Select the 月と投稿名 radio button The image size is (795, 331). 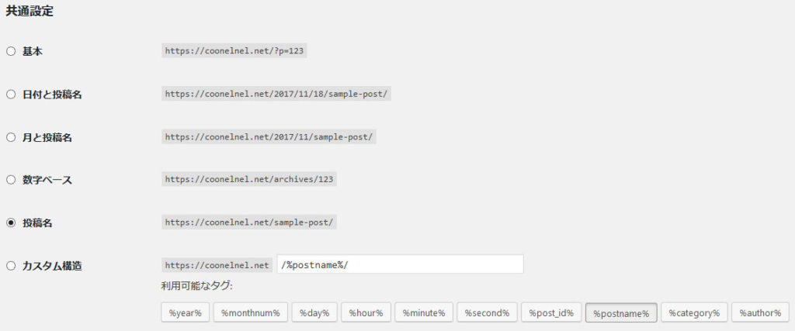tap(11, 137)
